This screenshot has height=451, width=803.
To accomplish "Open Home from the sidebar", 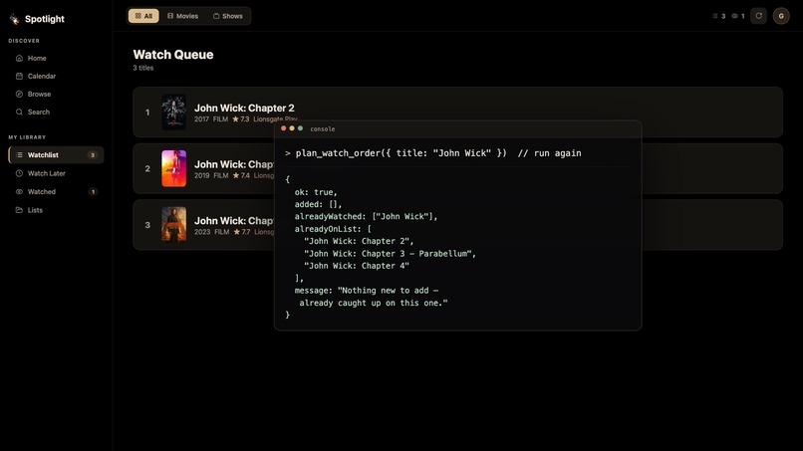I will tap(56, 59).
